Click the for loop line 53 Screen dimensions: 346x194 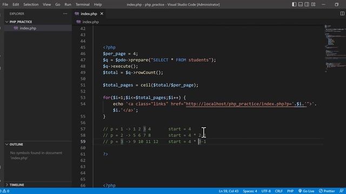144,98
